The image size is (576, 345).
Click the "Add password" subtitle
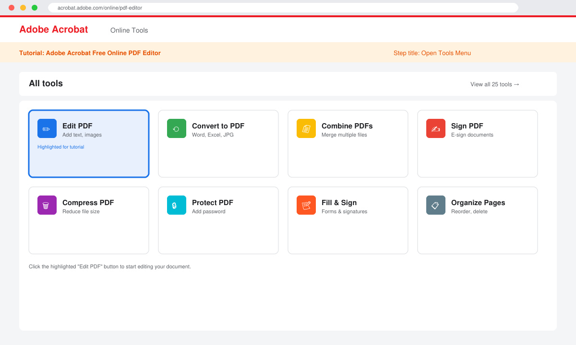click(209, 212)
